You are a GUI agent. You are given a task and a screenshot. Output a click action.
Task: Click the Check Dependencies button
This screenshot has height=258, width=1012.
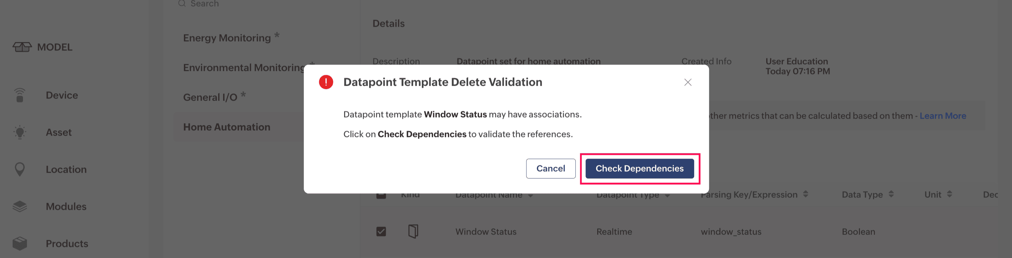[x=639, y=169]
